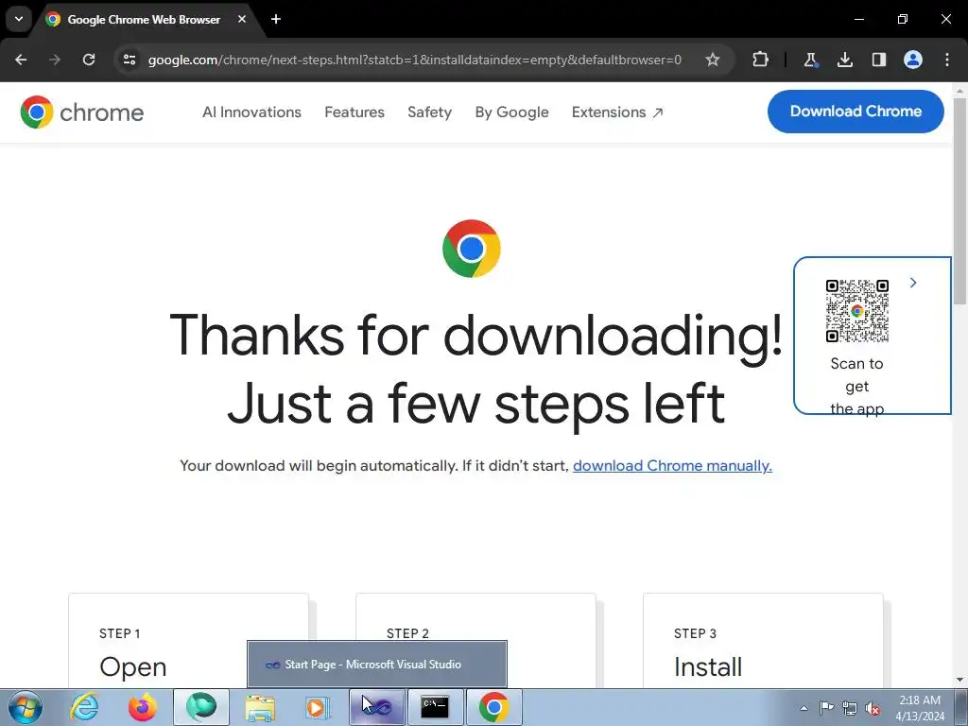The width and height of the screenshot is (968, 726).
Task: Click the STEP 1 Open card
Action: coord(188,641)
